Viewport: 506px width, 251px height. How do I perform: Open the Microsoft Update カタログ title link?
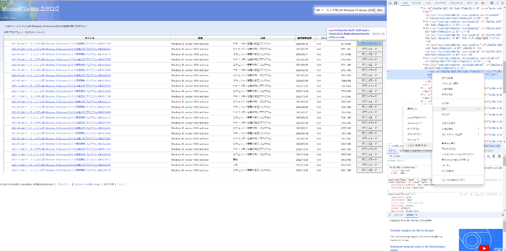(x=31, y=8)
